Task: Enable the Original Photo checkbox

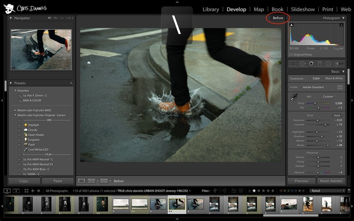Action: click(291, 55)
